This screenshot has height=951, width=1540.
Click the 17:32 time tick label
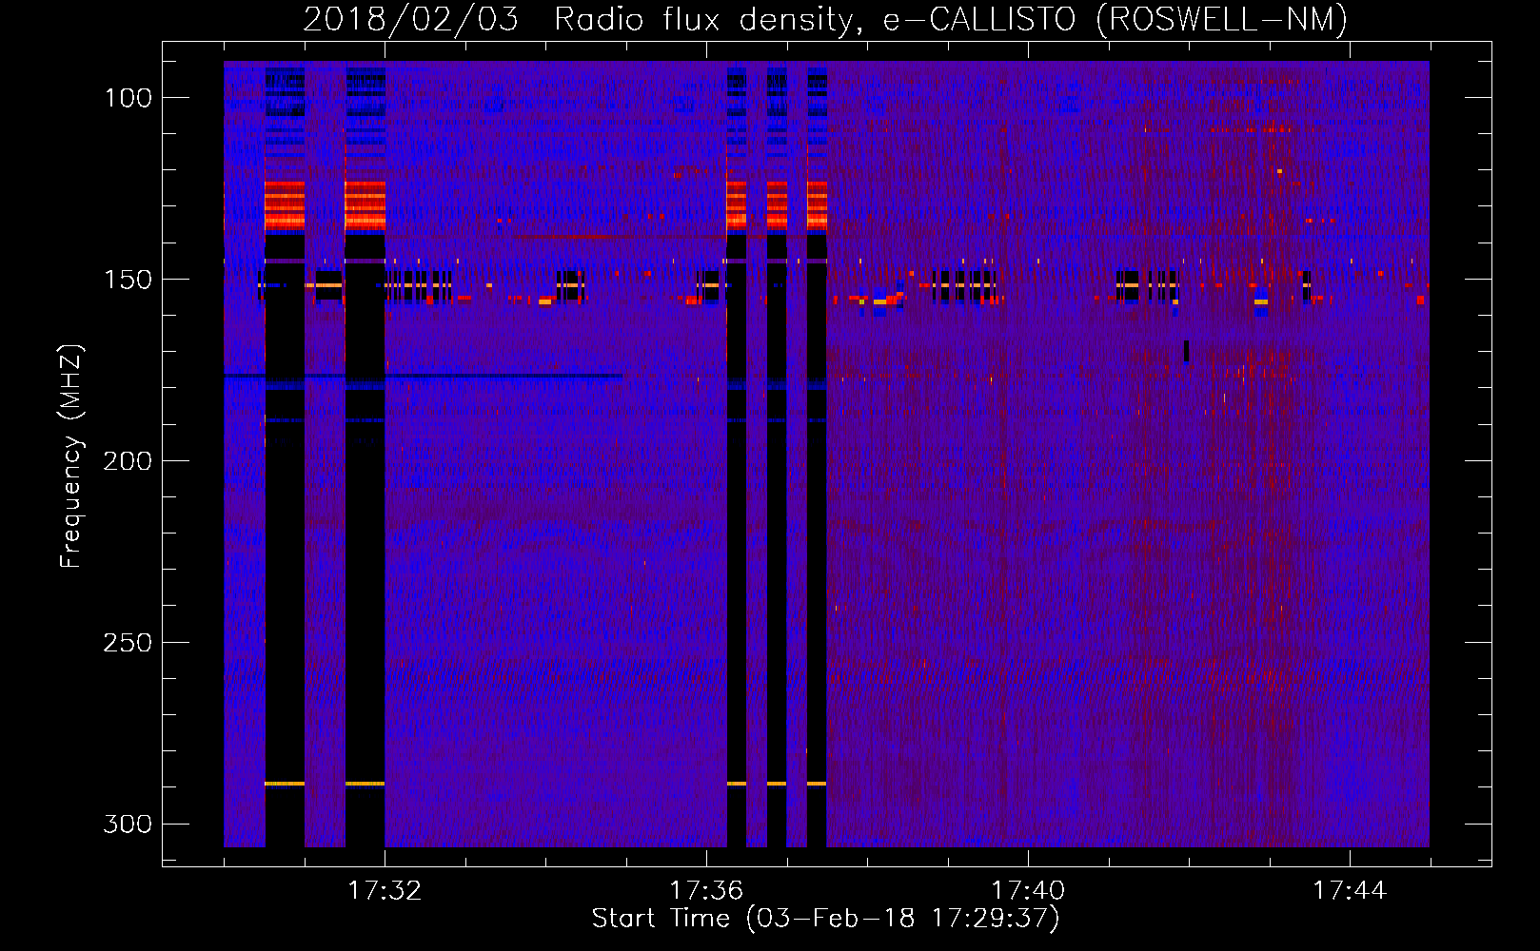(x=385, y=891)
